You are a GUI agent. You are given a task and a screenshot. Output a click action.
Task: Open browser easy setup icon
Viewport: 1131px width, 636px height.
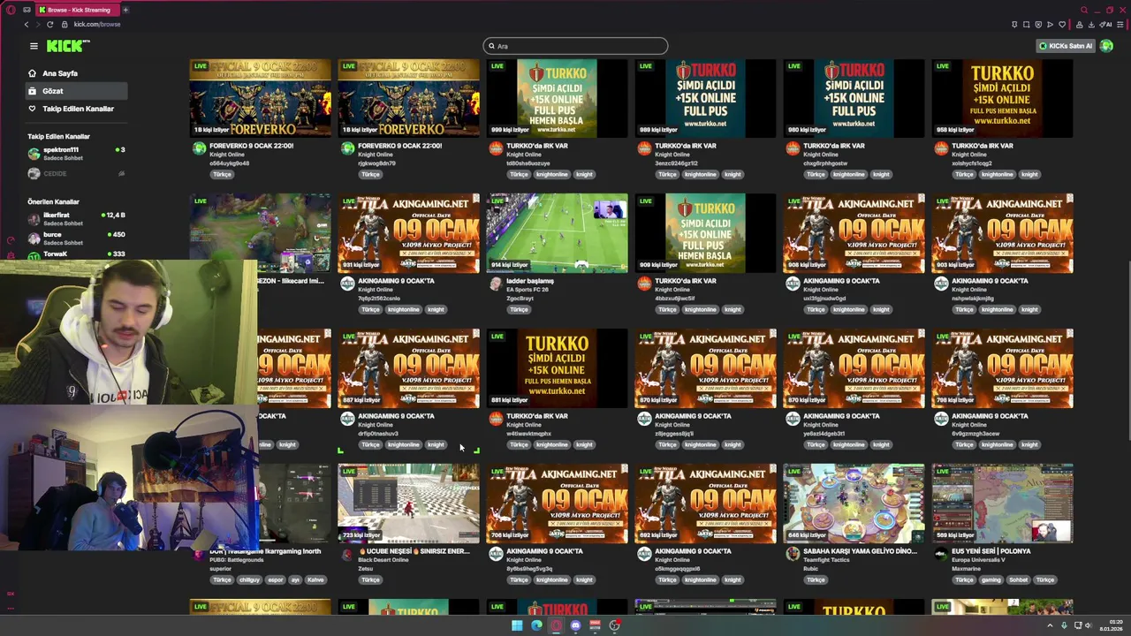tap(1120, 25)
